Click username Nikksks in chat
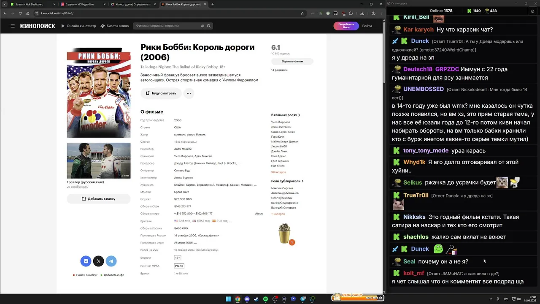Viewport: 540px width, 304px height. coord(414,217)
